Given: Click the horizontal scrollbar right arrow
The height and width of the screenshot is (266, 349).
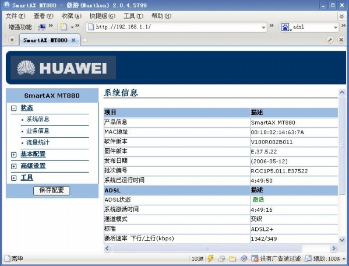Looking at the screenshot, I should 334,249.
